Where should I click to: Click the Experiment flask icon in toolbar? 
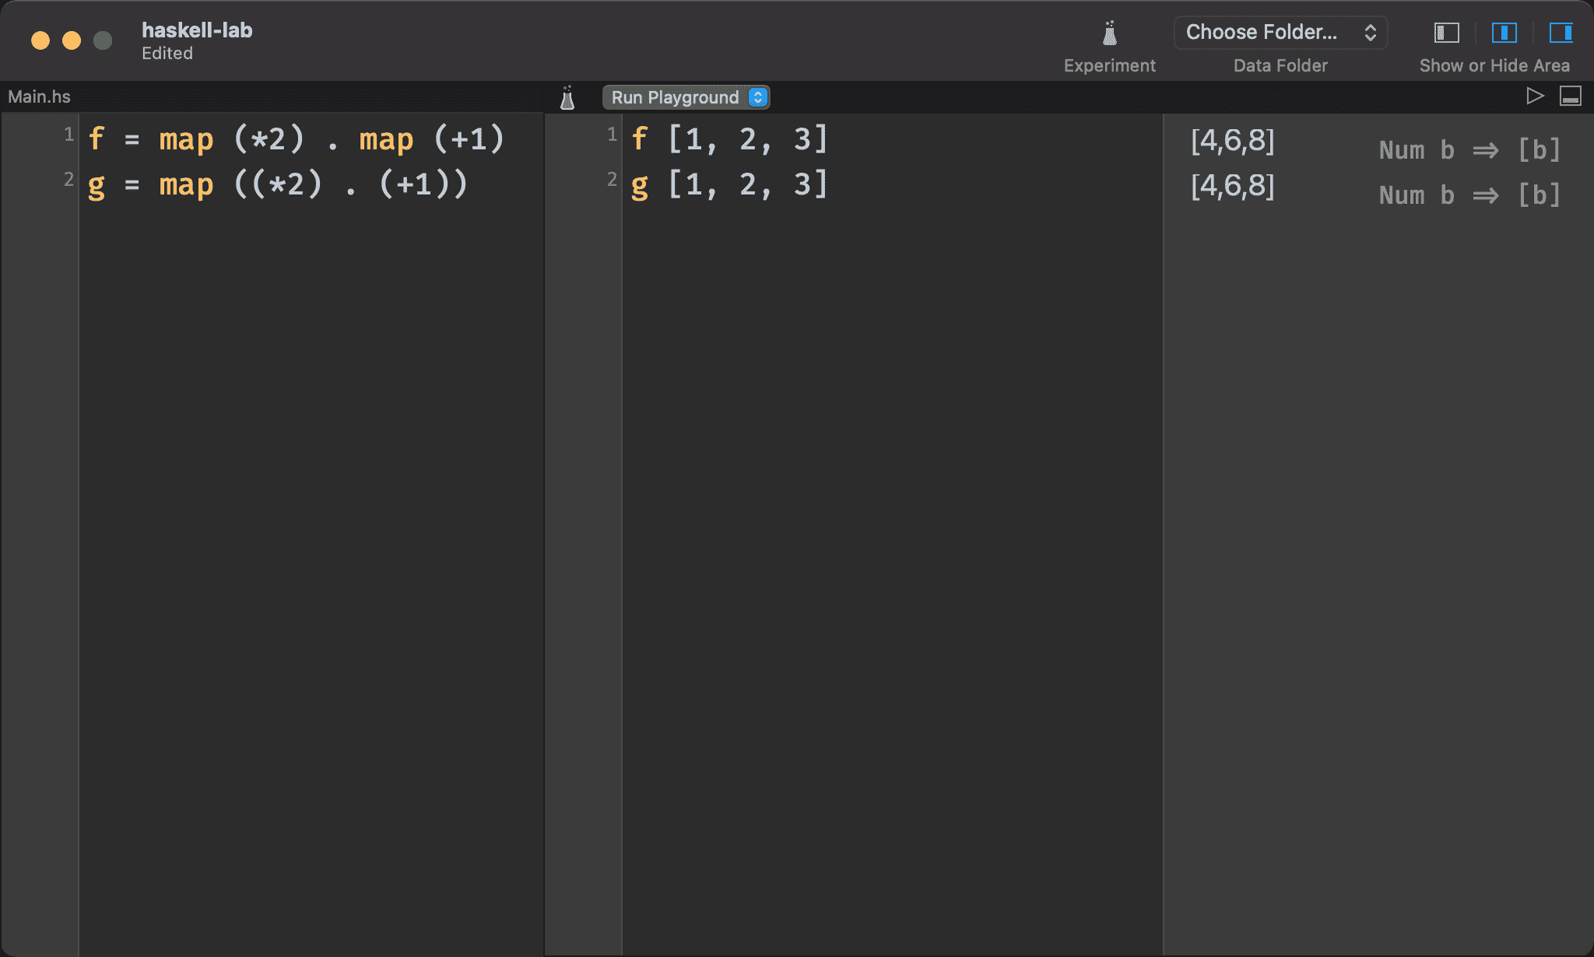1110,33
